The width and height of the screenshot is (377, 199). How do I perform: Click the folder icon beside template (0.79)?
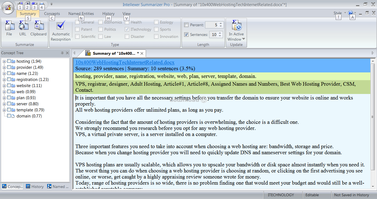[x=14, y=110]
